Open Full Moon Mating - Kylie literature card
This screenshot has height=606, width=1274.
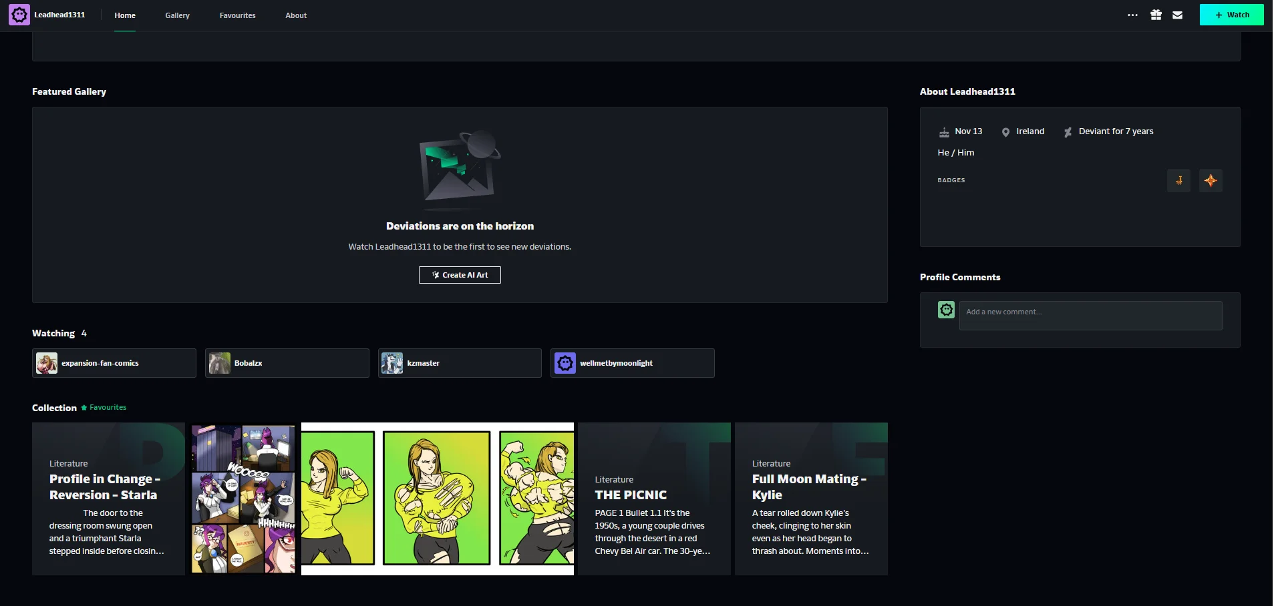click(x=811, y=499)
